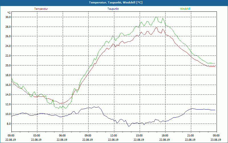Click the chart title 'Temperatur, Taupunkt, Windchill [°C]'
Image resolution: width=228 pixels, height=143 pixels.
point(116,3)
